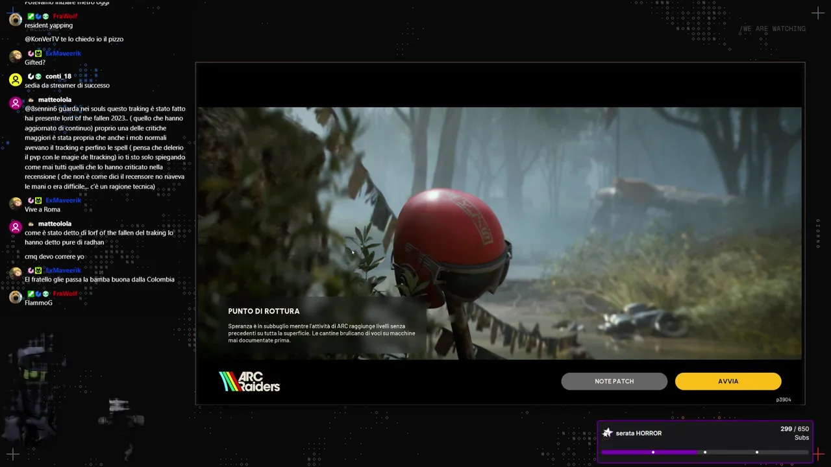Click matteolola's avatar beside 'come è stato detto'
Image resolution: width=831 pixels, height=467 pixels.
coord(16,227)
